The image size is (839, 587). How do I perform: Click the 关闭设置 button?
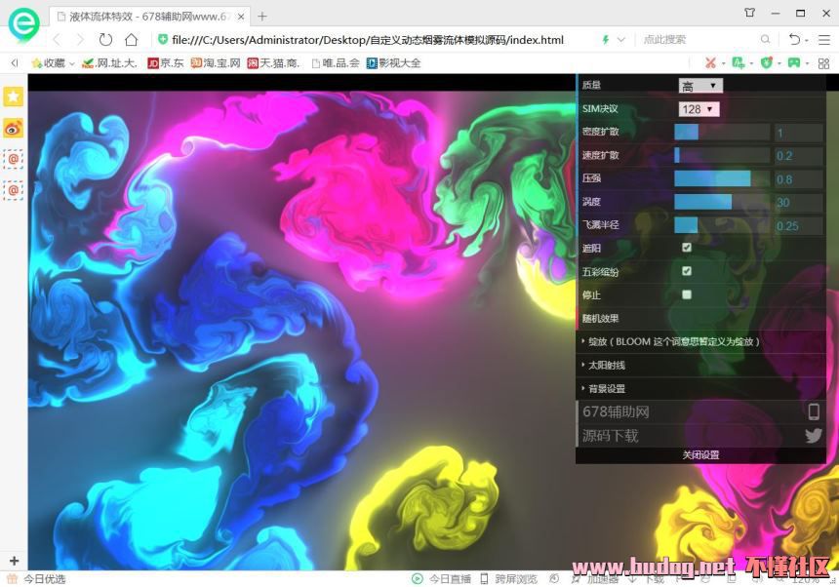(700, 455)
